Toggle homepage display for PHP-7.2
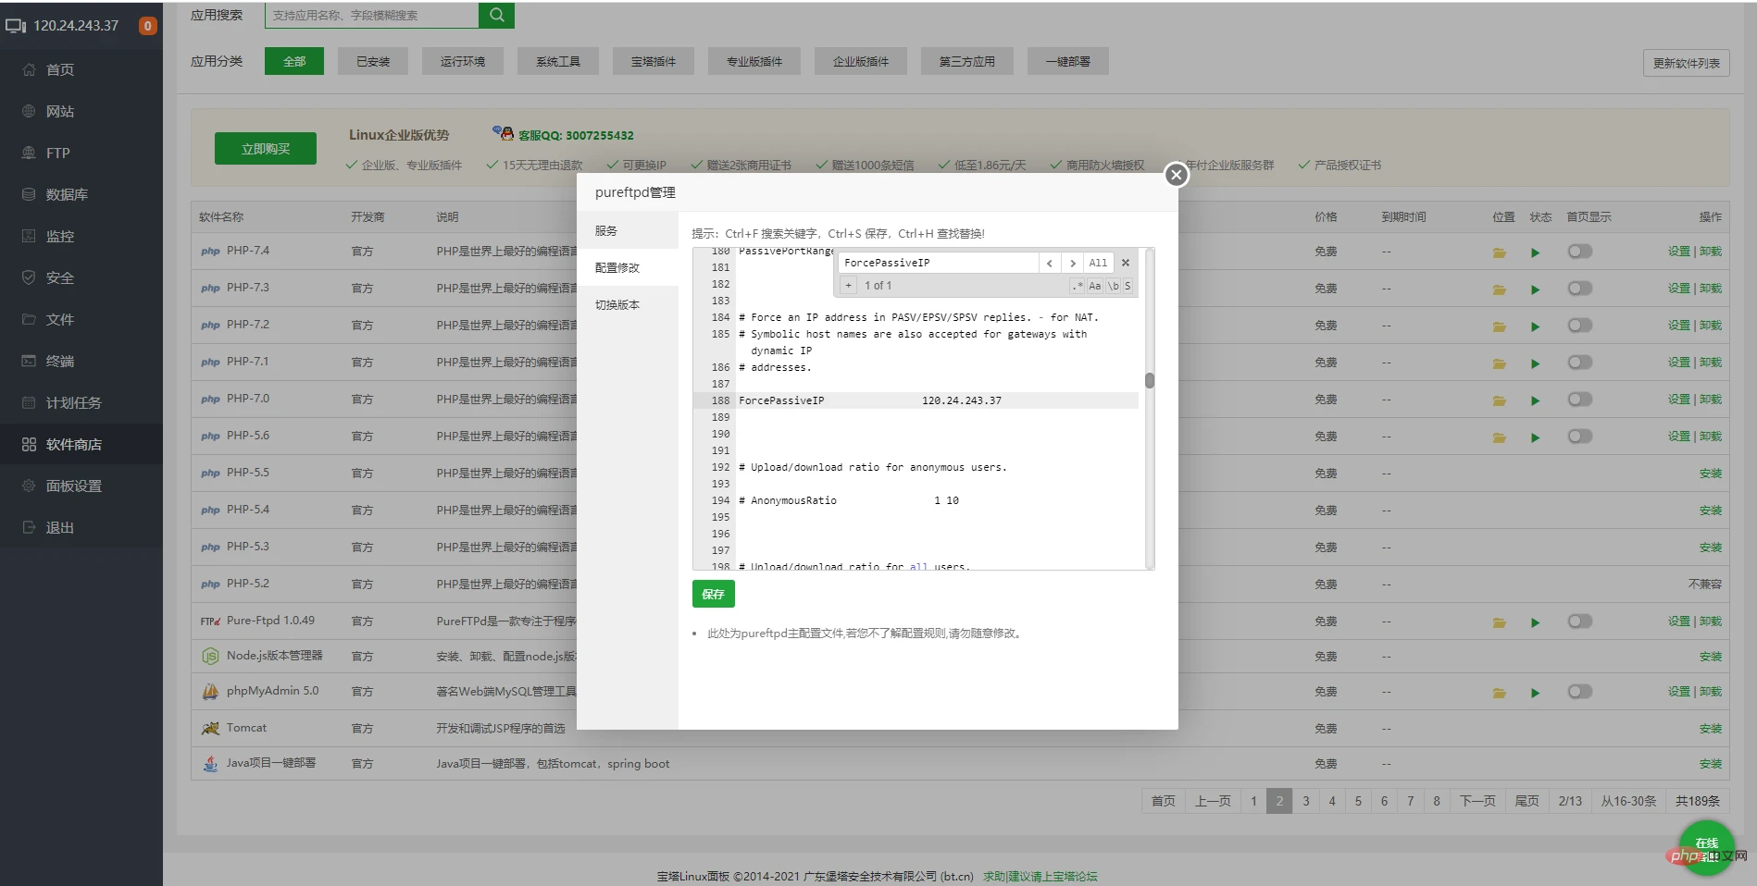The image size is (1757, 886). 1580,326
